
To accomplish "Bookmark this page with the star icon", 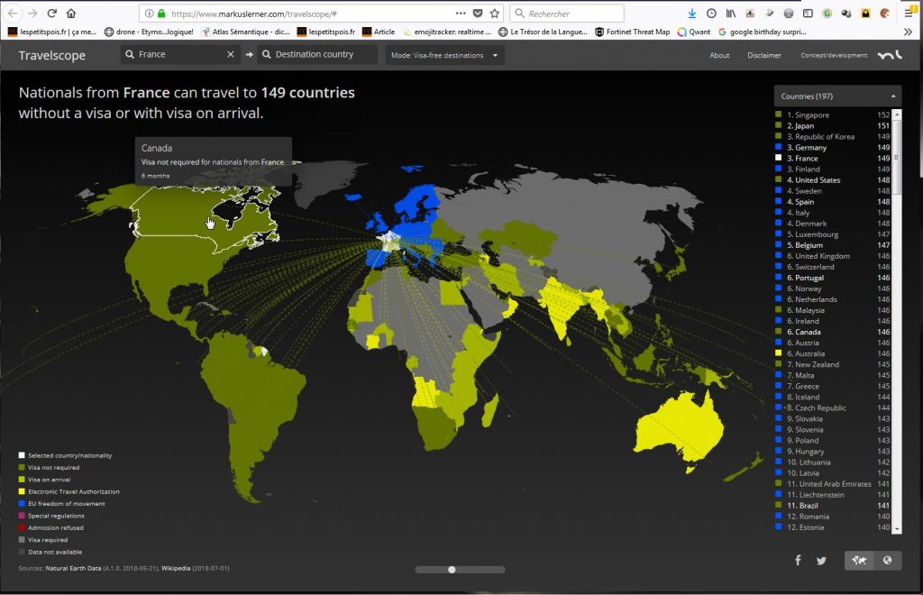I will 495,14.
